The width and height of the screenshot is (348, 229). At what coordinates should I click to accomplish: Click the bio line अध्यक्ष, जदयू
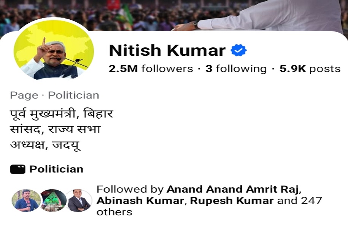[45, 145]
